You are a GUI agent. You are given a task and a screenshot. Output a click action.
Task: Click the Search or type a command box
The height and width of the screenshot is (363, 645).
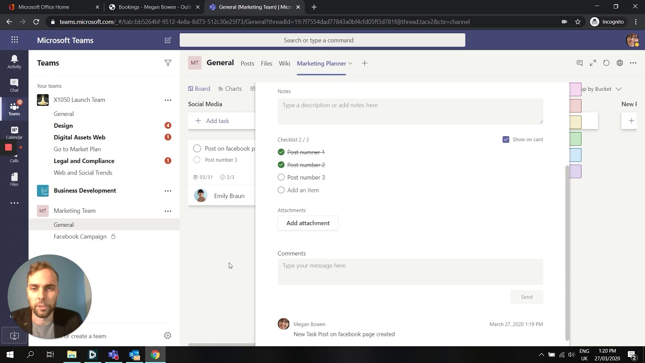322,40
